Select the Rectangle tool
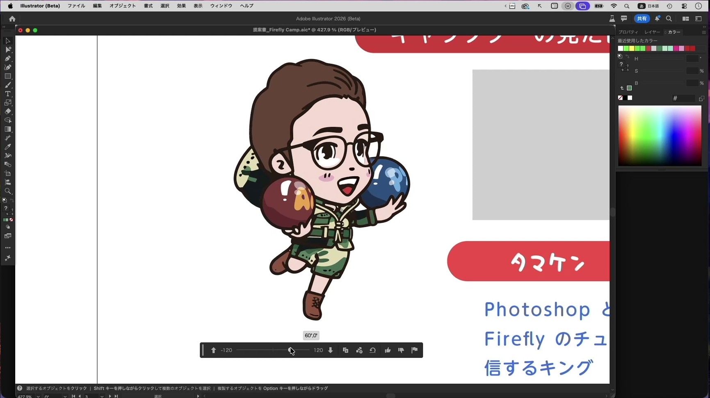Screen dimensions: 710x398 [x=8, y=76]
